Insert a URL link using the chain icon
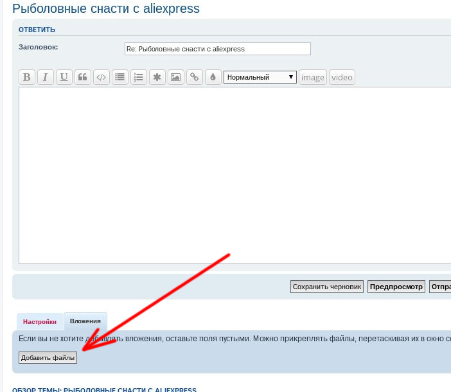This screenshot has height=392, width=451. tap(194, 77)
